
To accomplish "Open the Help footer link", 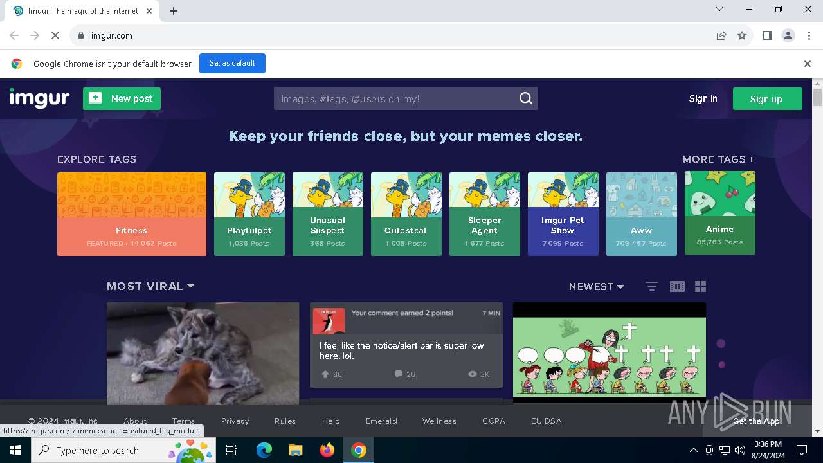I will click(x=330, y=421).
